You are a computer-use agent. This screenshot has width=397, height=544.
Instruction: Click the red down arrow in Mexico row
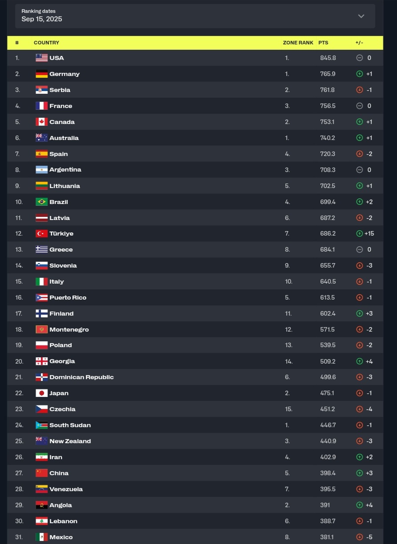tap(359, 537)
